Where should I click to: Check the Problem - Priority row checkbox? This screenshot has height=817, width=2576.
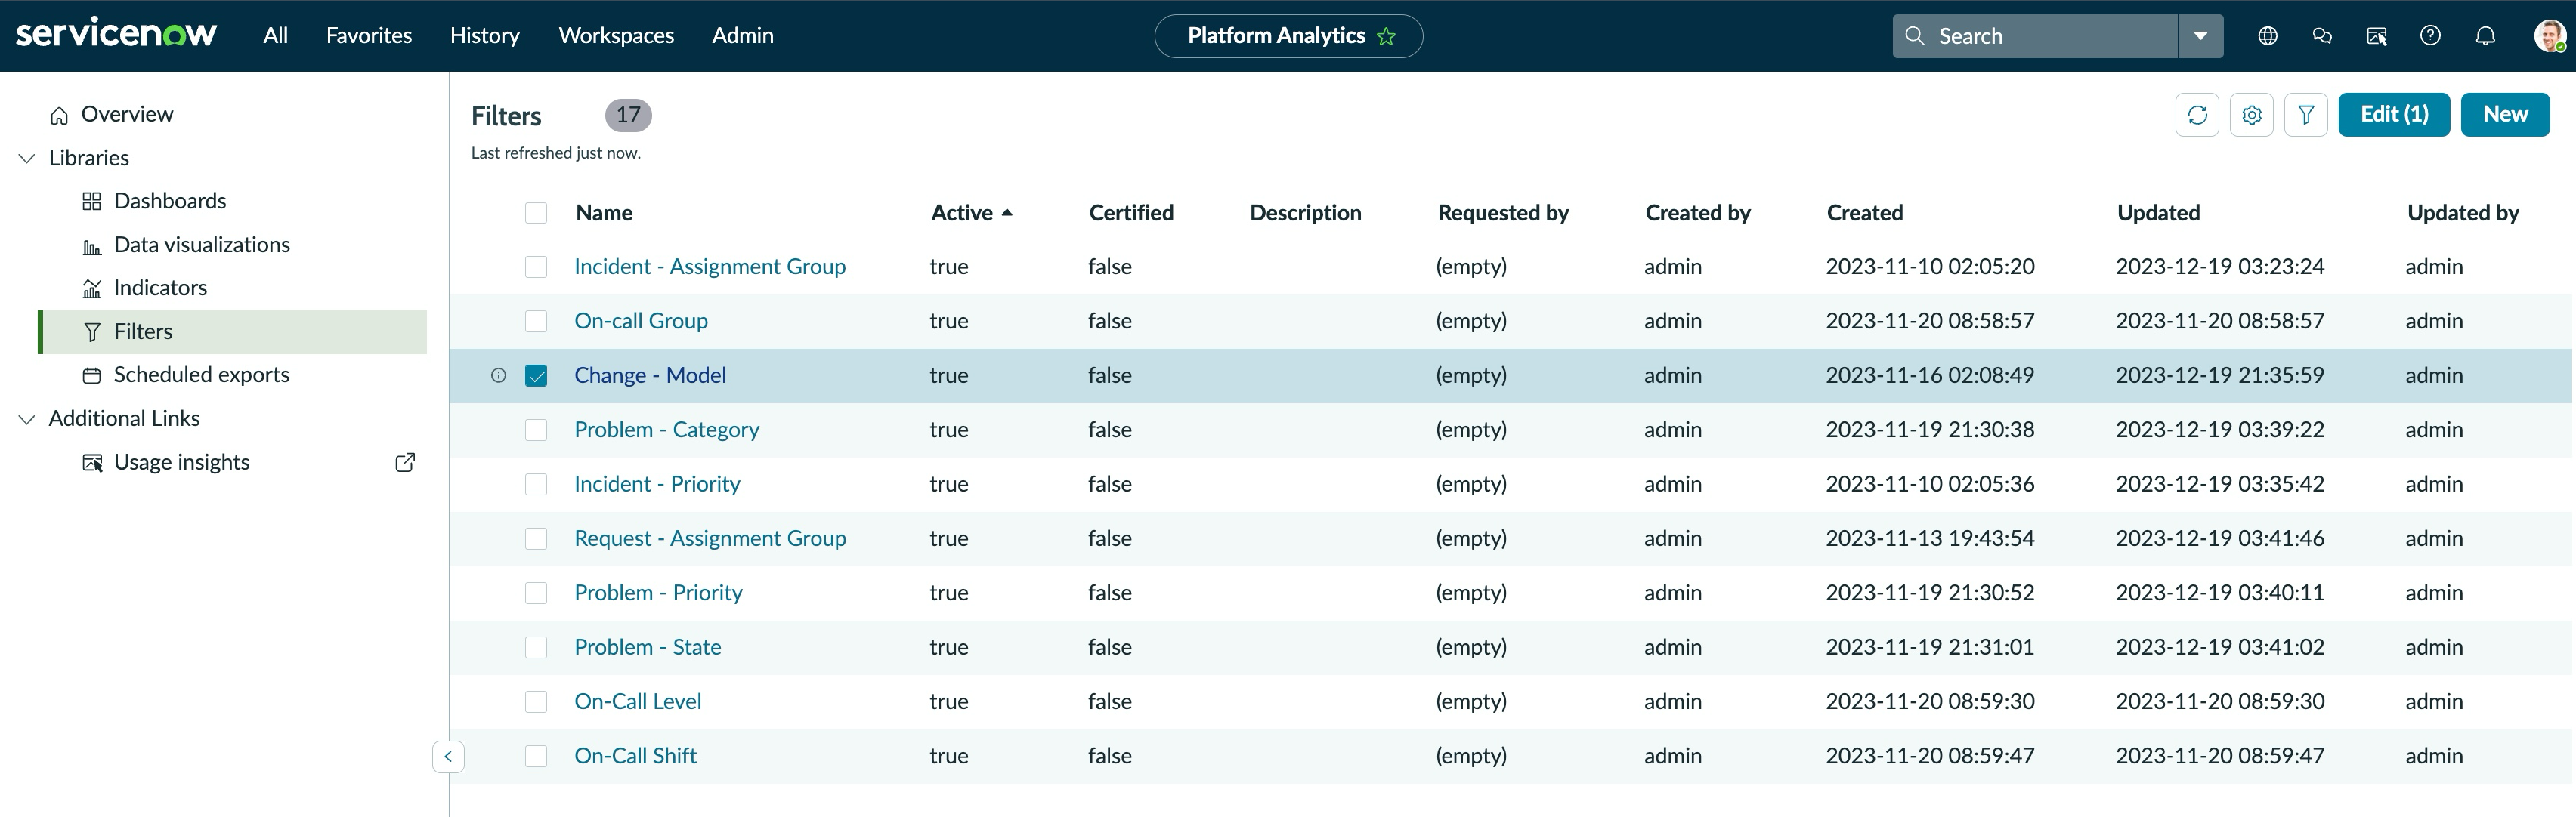(x=536, y=593)
